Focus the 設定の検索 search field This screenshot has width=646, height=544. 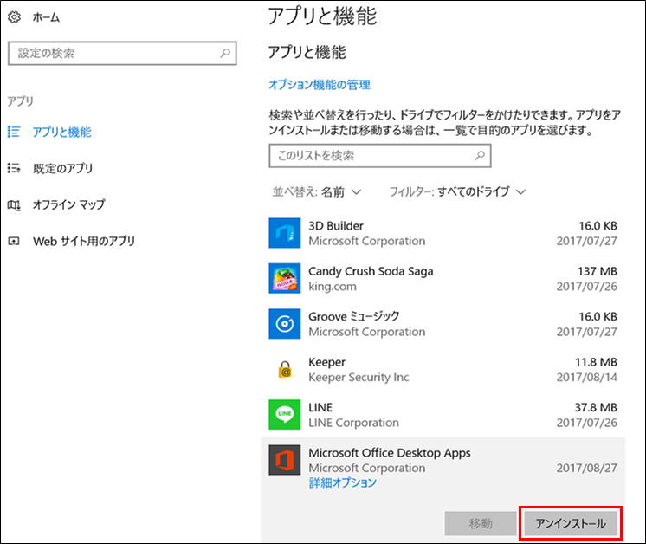point(122,53)
